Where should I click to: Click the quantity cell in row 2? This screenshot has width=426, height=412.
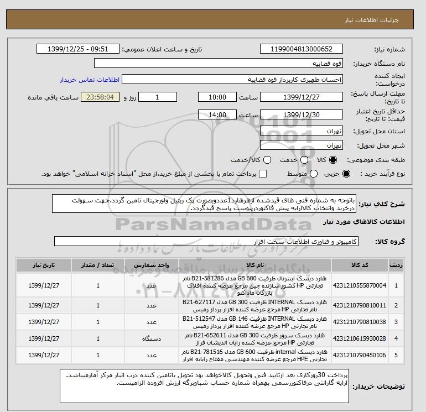pyautogui.click(x=98, y=305)
